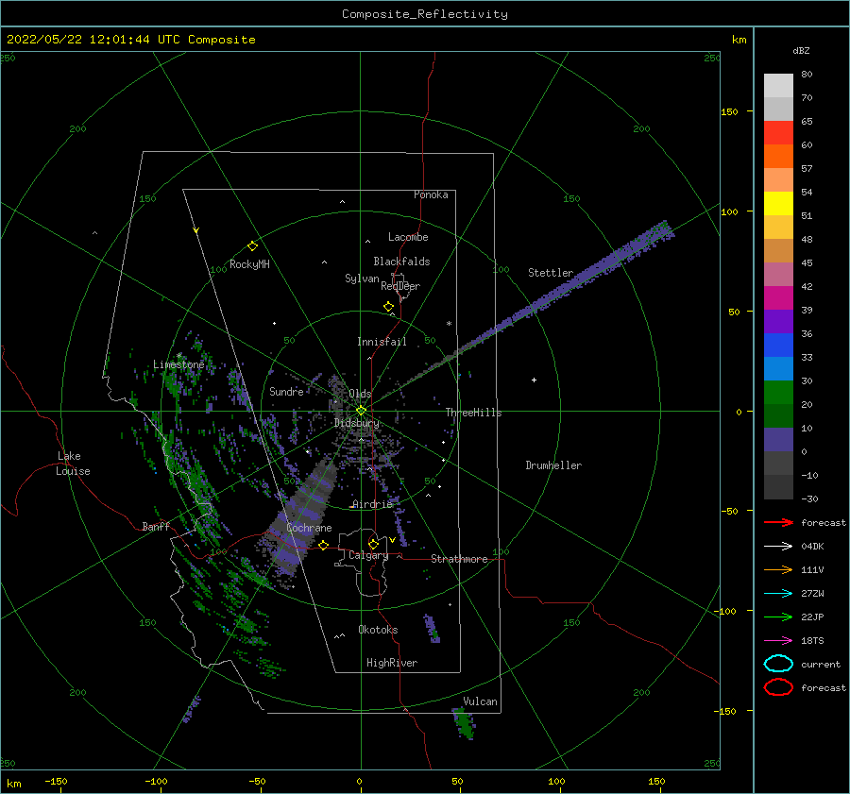
Task: Click the white plus marker near Drumheller
Action: tap(534, 380)
